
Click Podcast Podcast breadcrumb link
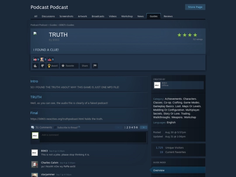[39, 25]
